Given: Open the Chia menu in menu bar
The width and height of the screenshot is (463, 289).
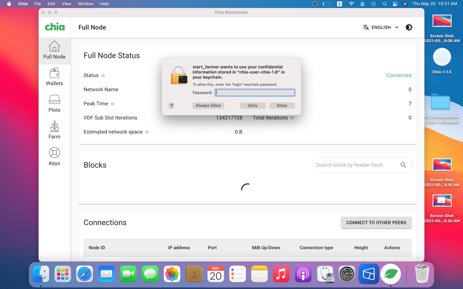Looking at the screenshot, I should (x=23, y=4).
